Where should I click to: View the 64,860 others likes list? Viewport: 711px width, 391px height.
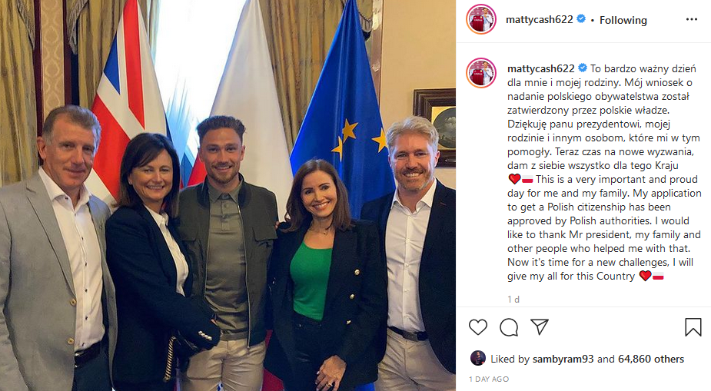coord(651,359)
